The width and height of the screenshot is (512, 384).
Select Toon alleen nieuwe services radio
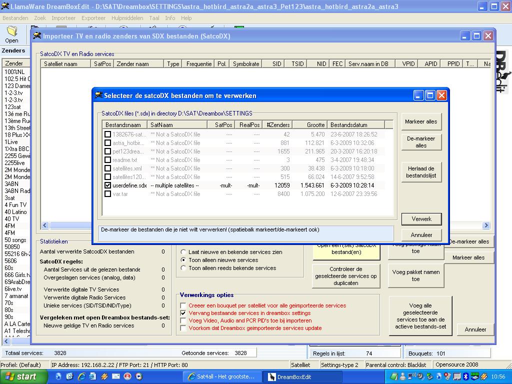pos(183,260)
